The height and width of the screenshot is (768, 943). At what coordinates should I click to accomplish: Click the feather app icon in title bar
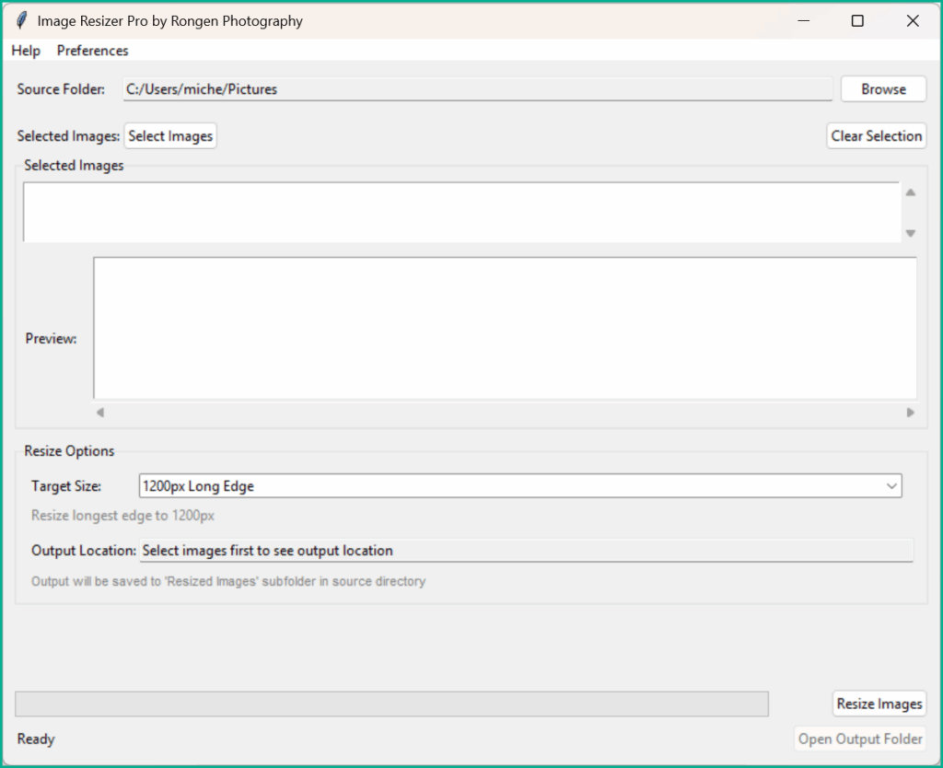click(22, 20)
